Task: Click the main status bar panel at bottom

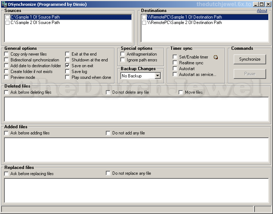Action: 127,209
